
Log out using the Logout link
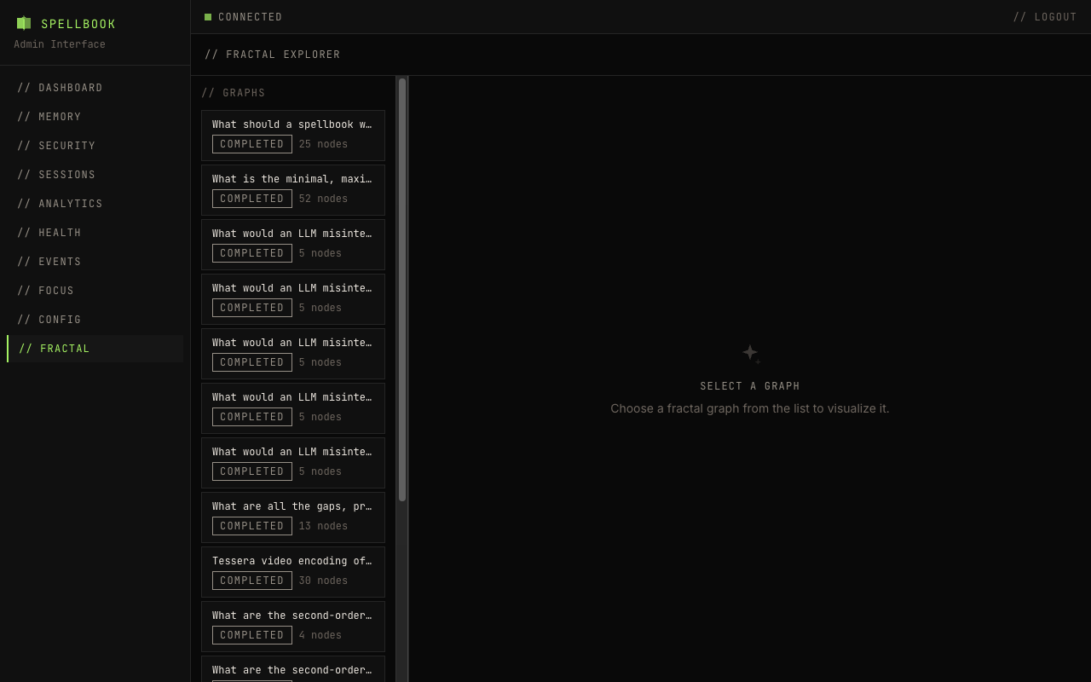[1044, 17]
